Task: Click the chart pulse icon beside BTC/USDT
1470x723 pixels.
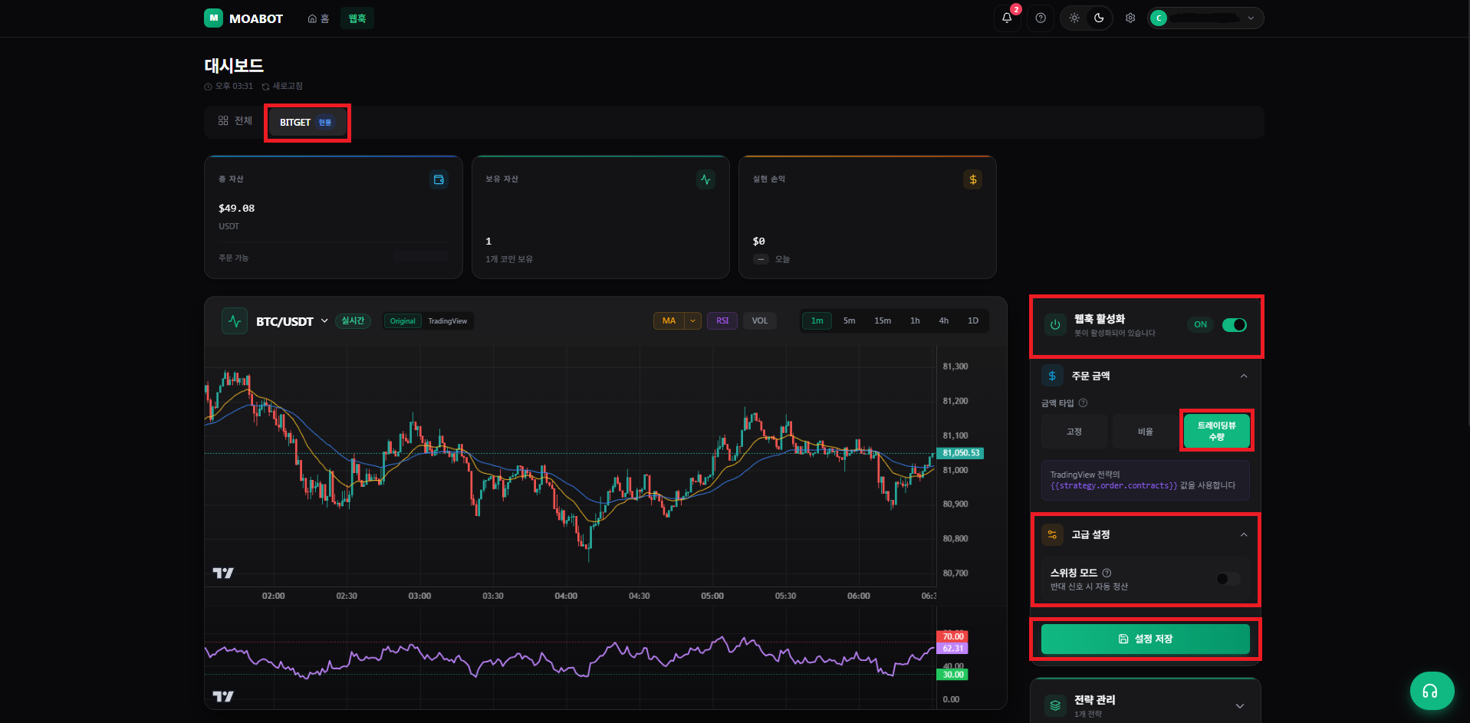Action: tap(235, 321)
